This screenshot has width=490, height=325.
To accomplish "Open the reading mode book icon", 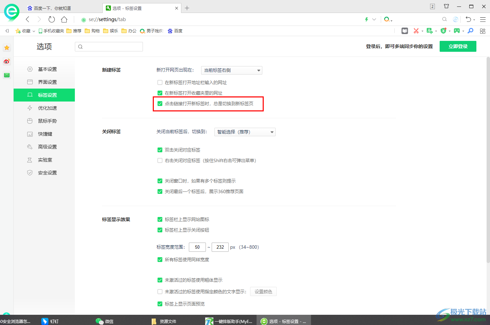I will (x=405, y=31).
